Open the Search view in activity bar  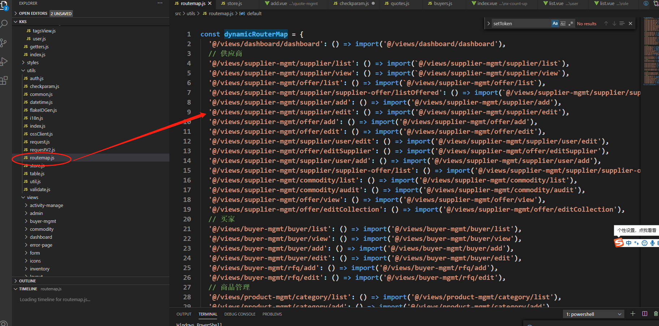tap(4, 24)
